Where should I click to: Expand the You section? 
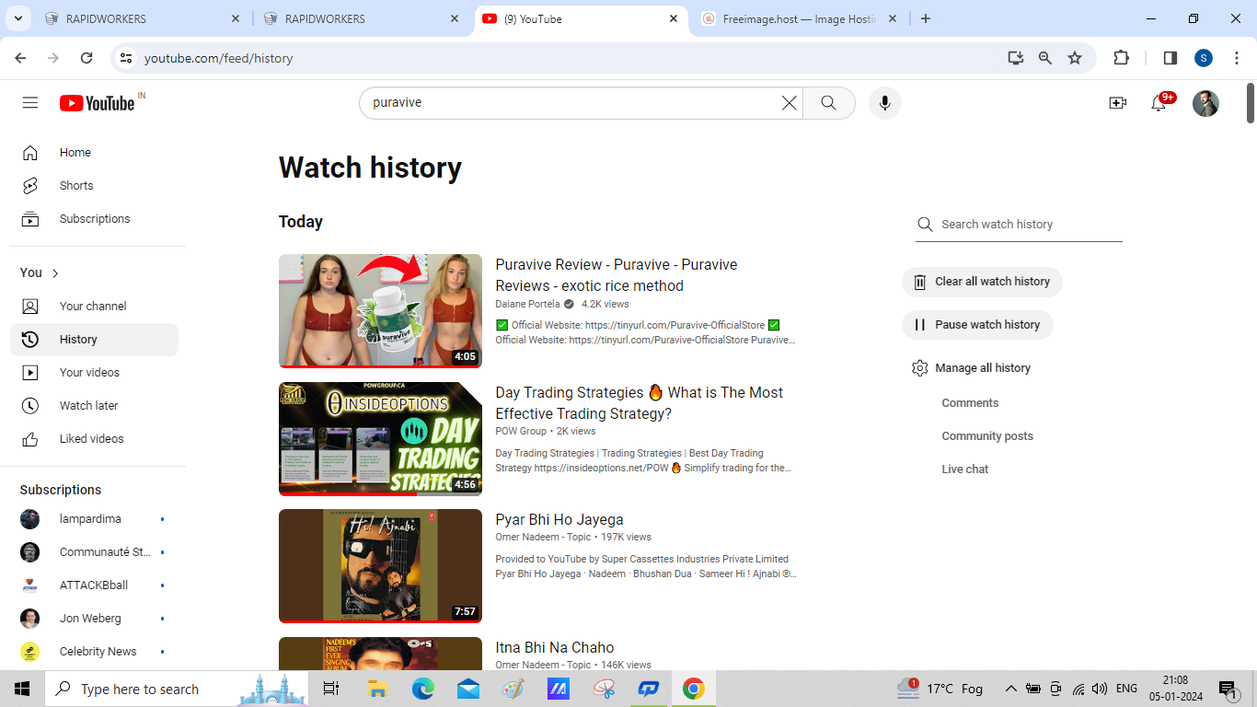40,272
